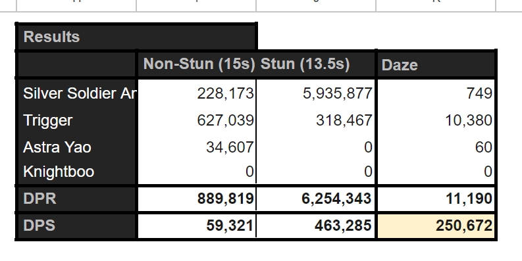Click Trigger's stun value 318,467

click(x=315, y=120)
